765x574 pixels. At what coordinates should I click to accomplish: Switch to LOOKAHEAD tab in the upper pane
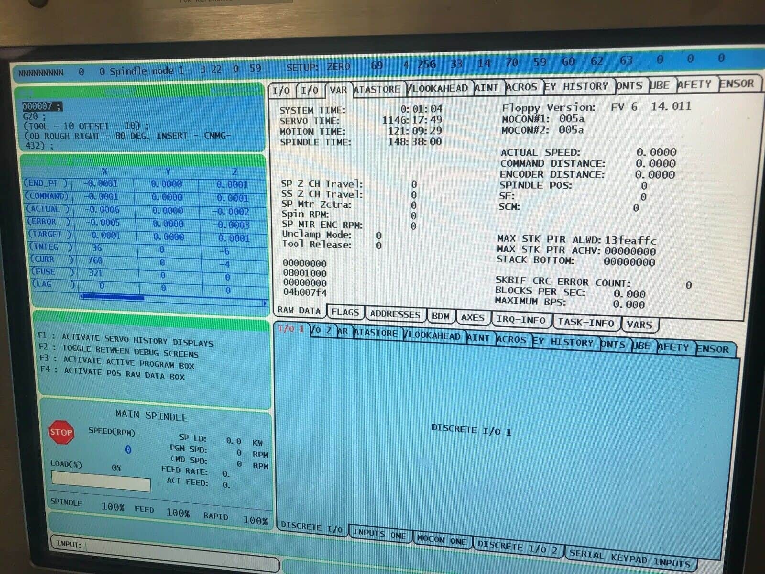(437, 88)
